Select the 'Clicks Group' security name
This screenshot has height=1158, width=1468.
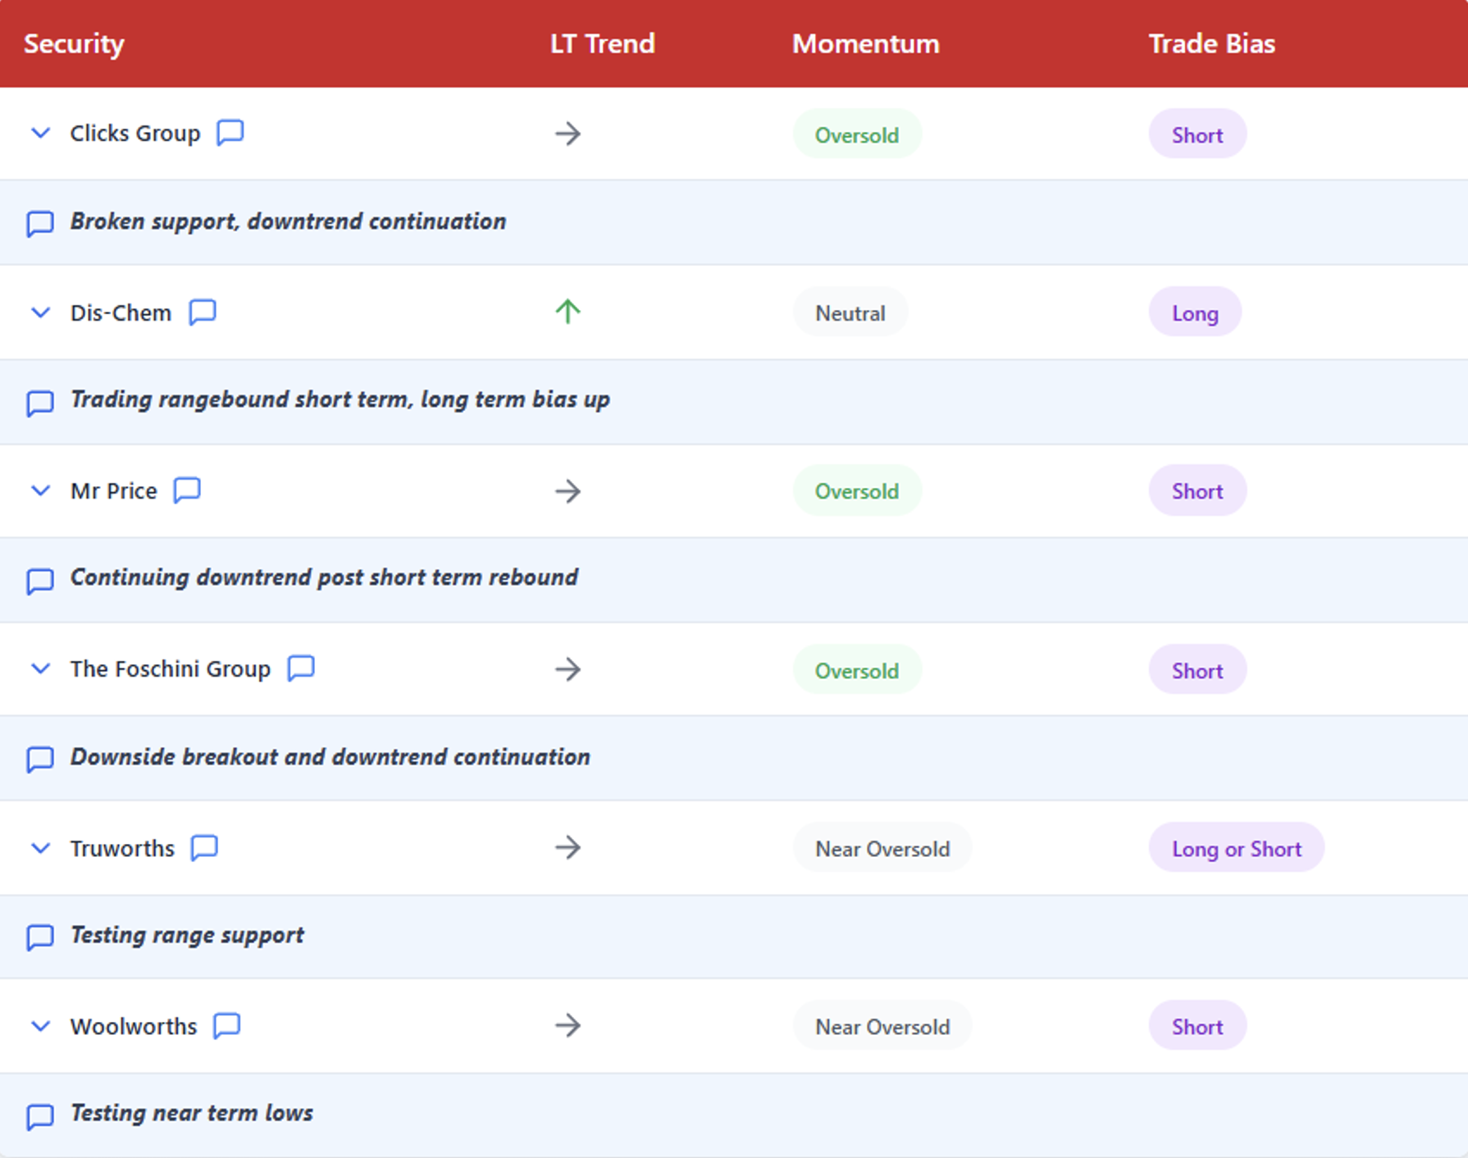[x=135, y=133]
